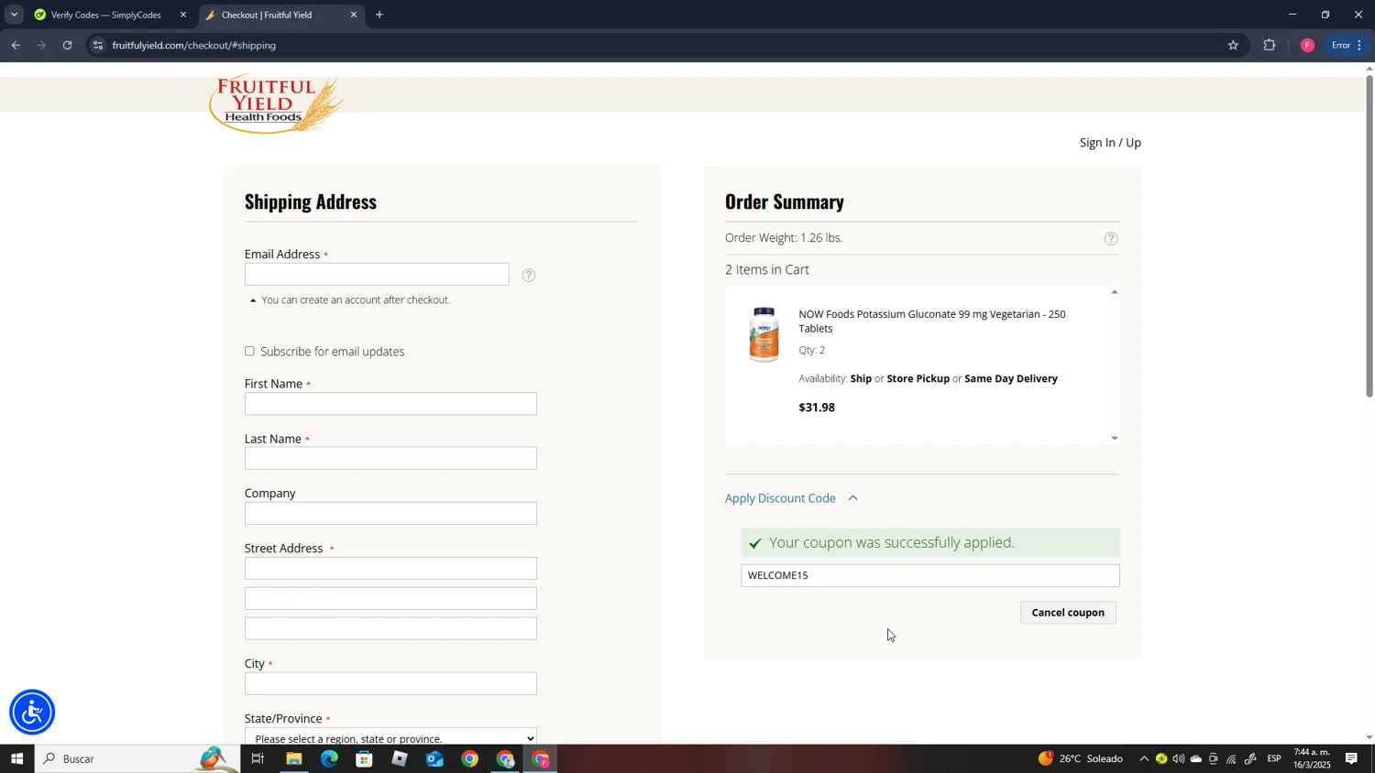This screenshot has height=773, width=1375.
Task: Open the Chrome profile avatar
Action: (1307, 45)
